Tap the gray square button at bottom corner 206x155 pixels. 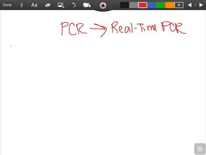tap(200, 149)
